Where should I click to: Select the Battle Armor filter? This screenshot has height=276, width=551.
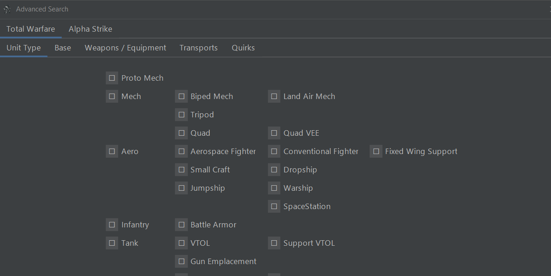[181, 225]
